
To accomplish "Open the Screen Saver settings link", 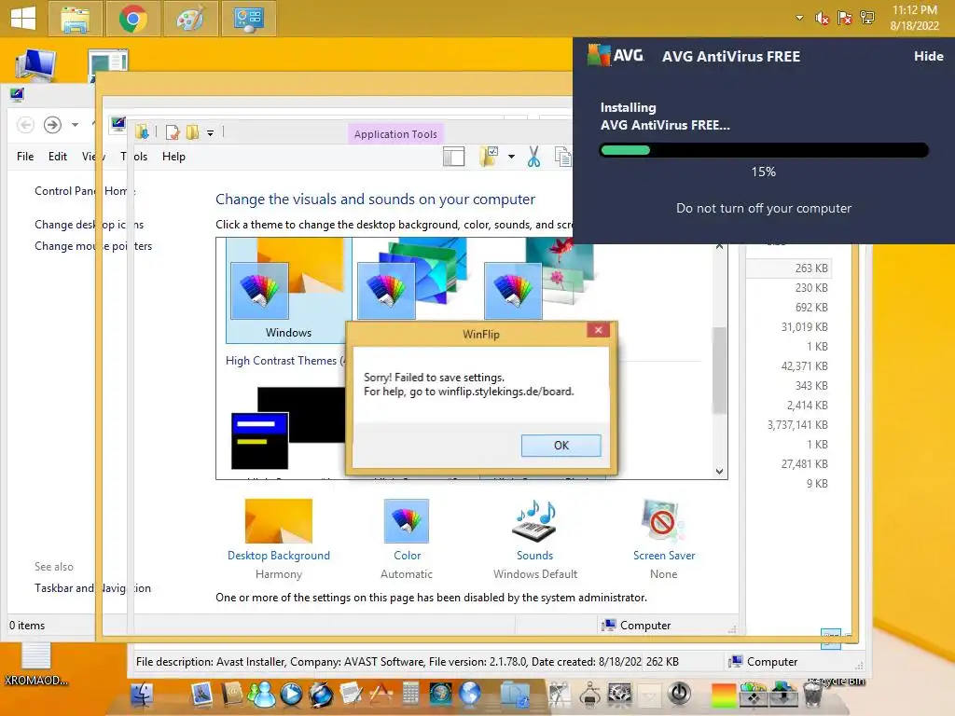I will point(664,556).
